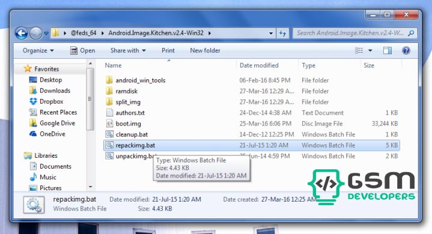432x234 pixels.
Task: Open the Documents library
Action: [x=55, y=166]
